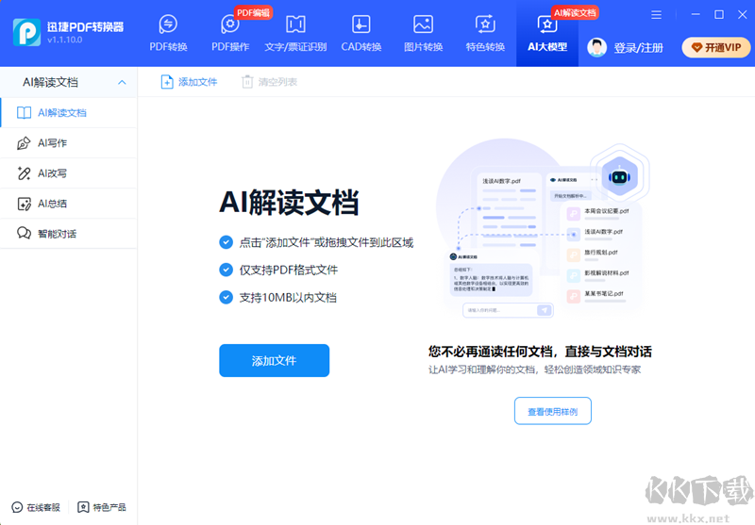Screen dimensions: 755x525
Task: Select AI改写 in the sidebar
Action: (x=68, y=173)
